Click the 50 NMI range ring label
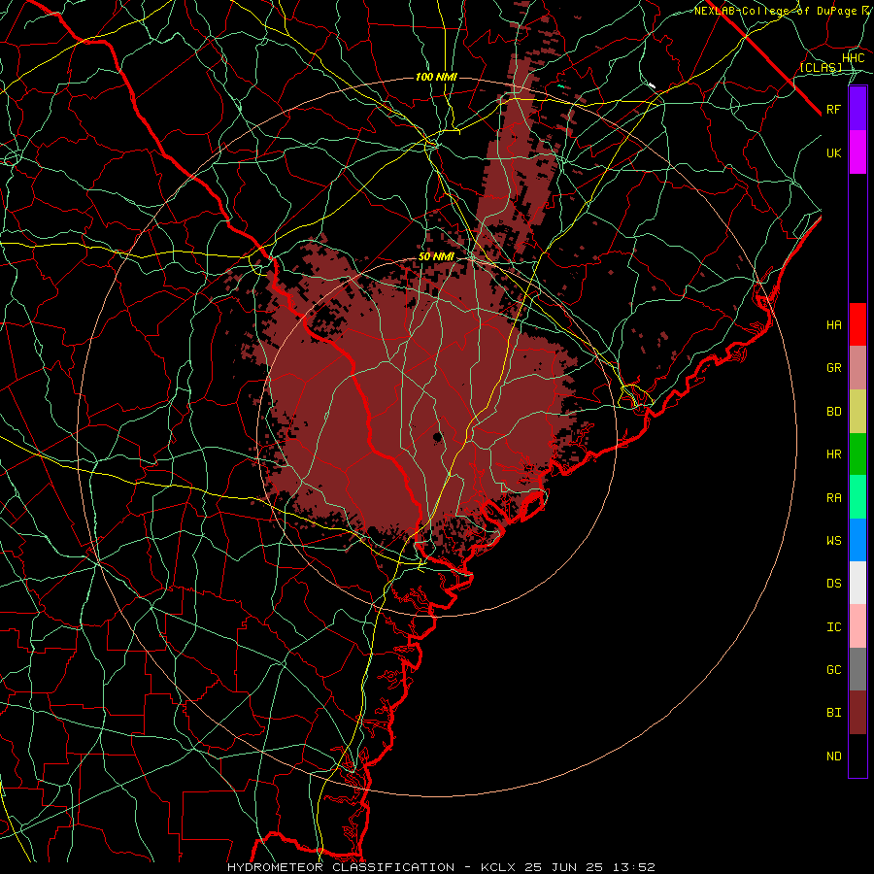This screenshot has width=874, height=874. pyautogui.click(x=436, y=257)
